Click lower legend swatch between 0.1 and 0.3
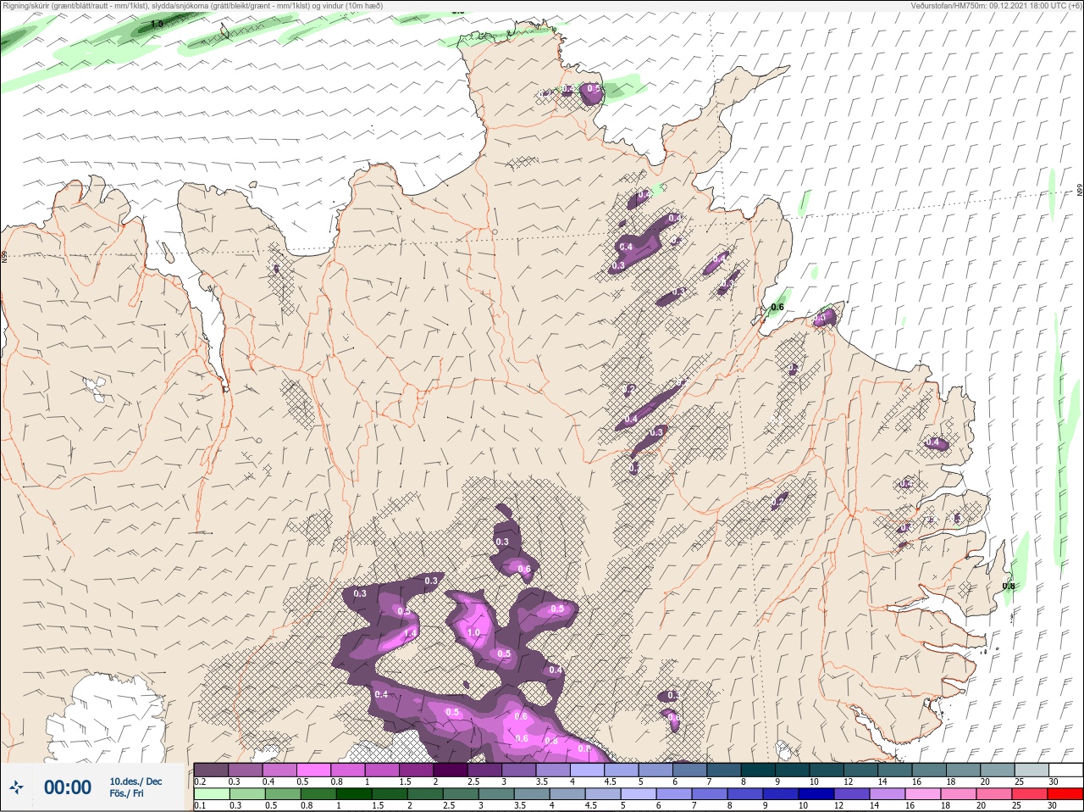This screenshot has width=1084, height=812. (x=212, y=794)
